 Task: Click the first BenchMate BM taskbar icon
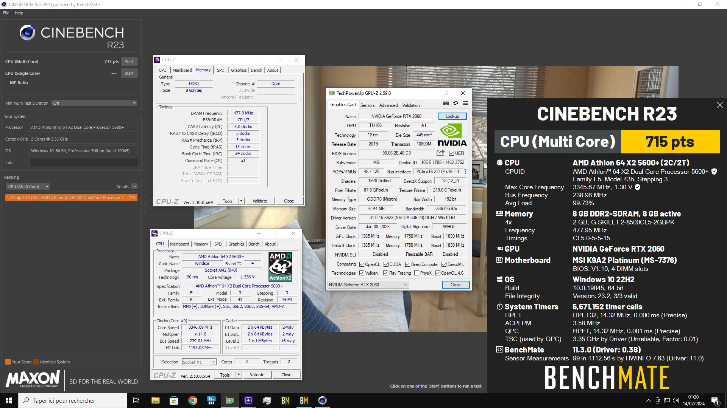coord(285,400)
